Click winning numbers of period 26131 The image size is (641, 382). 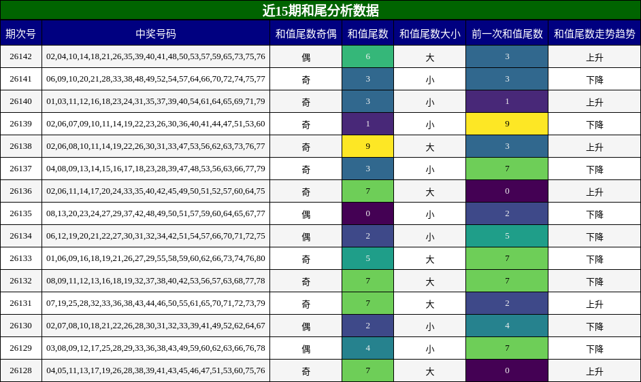click(x=156, y=304)
